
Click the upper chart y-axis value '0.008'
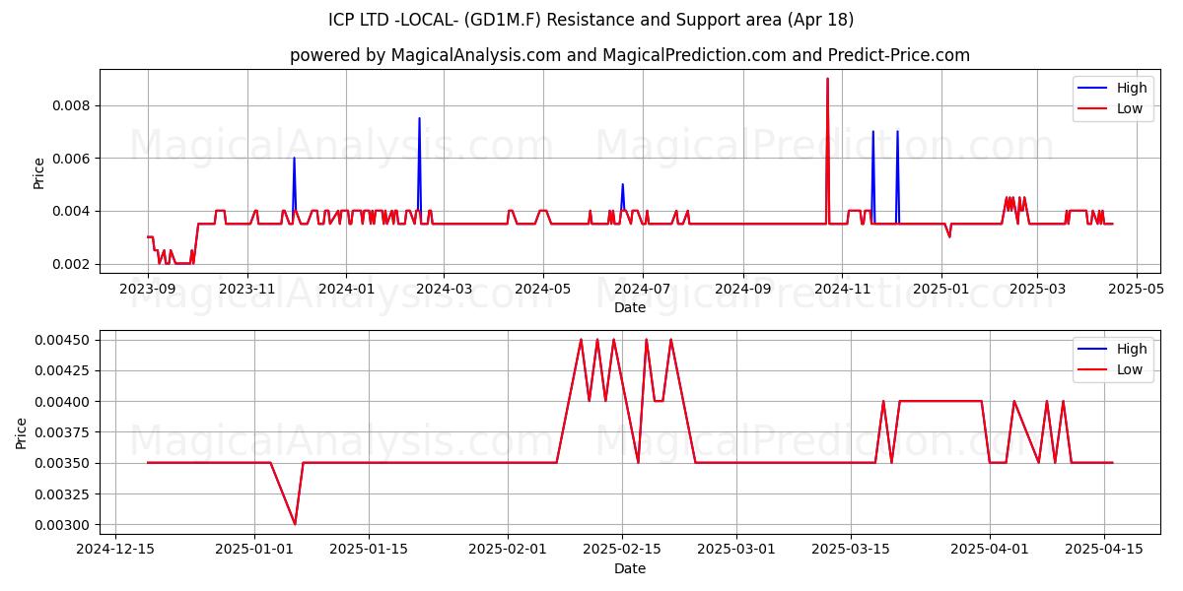click(x=72, y=105)
